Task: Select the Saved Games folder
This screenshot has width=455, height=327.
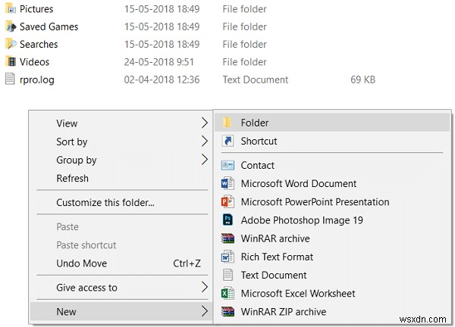Action: coord(49,26)
